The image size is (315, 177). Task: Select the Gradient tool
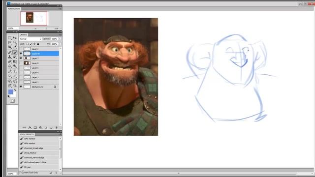point(15,61)
